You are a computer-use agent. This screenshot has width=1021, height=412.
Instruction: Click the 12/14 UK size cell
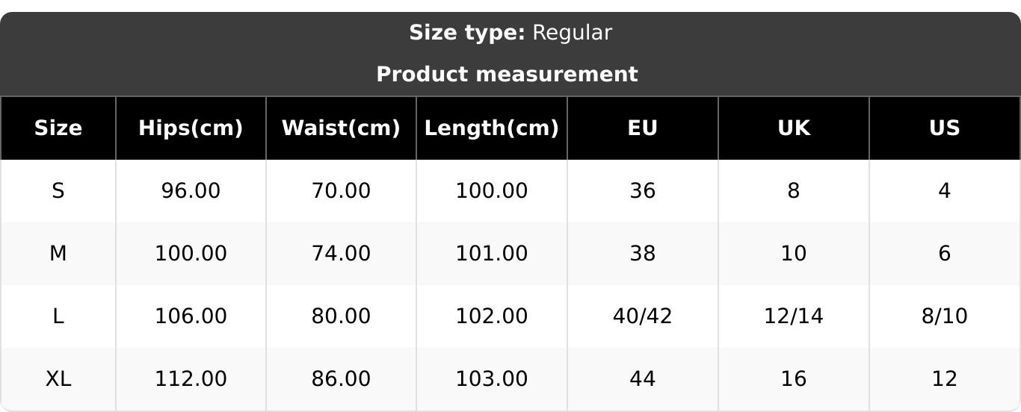coord(793,316)
